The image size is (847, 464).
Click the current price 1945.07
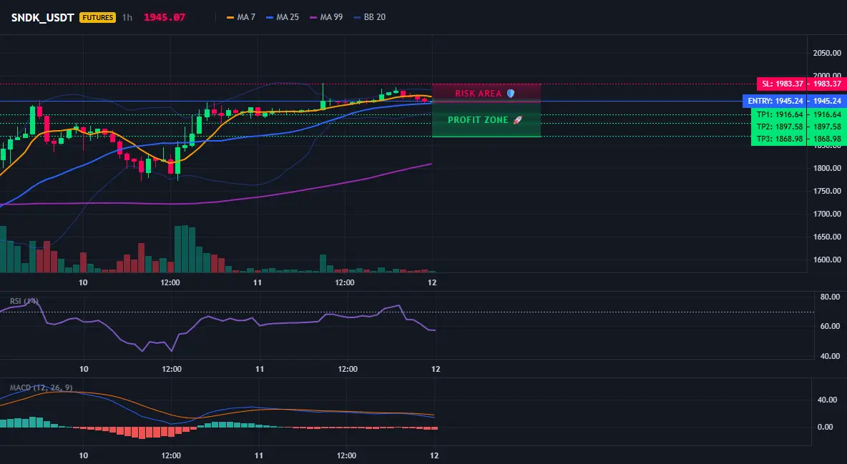coord(165,17)
